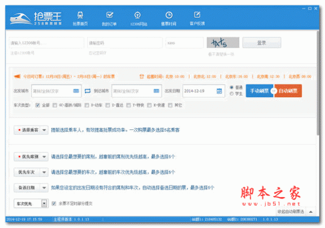Image resolution: width=325 pixels, height=228 pixels.
Task: Toggle the 全部 train type checkbox
Action: (x=37, y=105)
